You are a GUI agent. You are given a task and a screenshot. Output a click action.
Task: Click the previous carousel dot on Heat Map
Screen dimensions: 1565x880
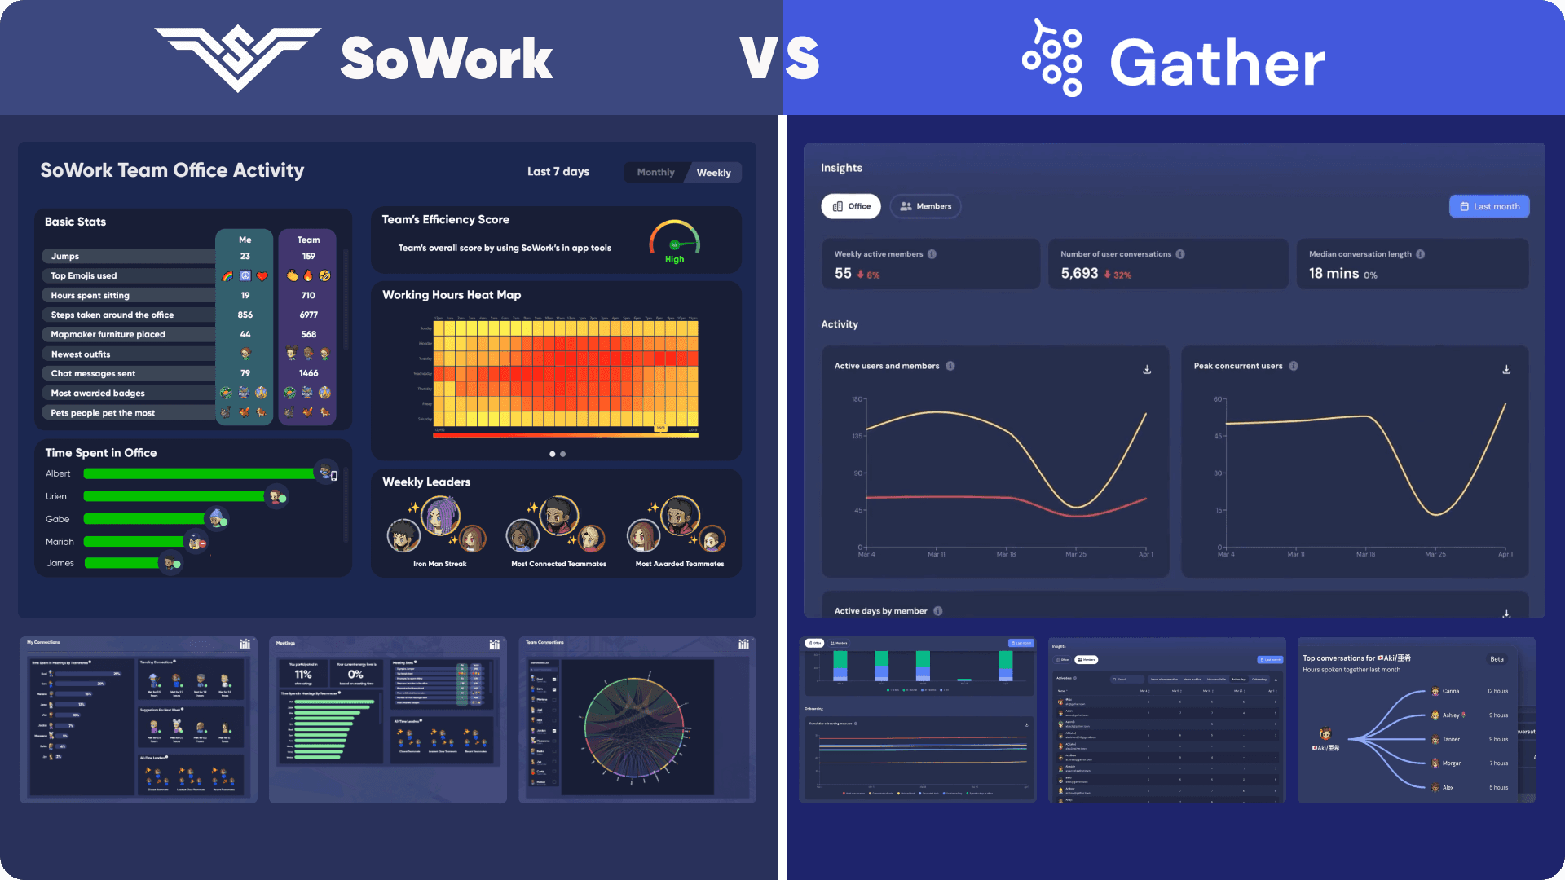[553, 452]
